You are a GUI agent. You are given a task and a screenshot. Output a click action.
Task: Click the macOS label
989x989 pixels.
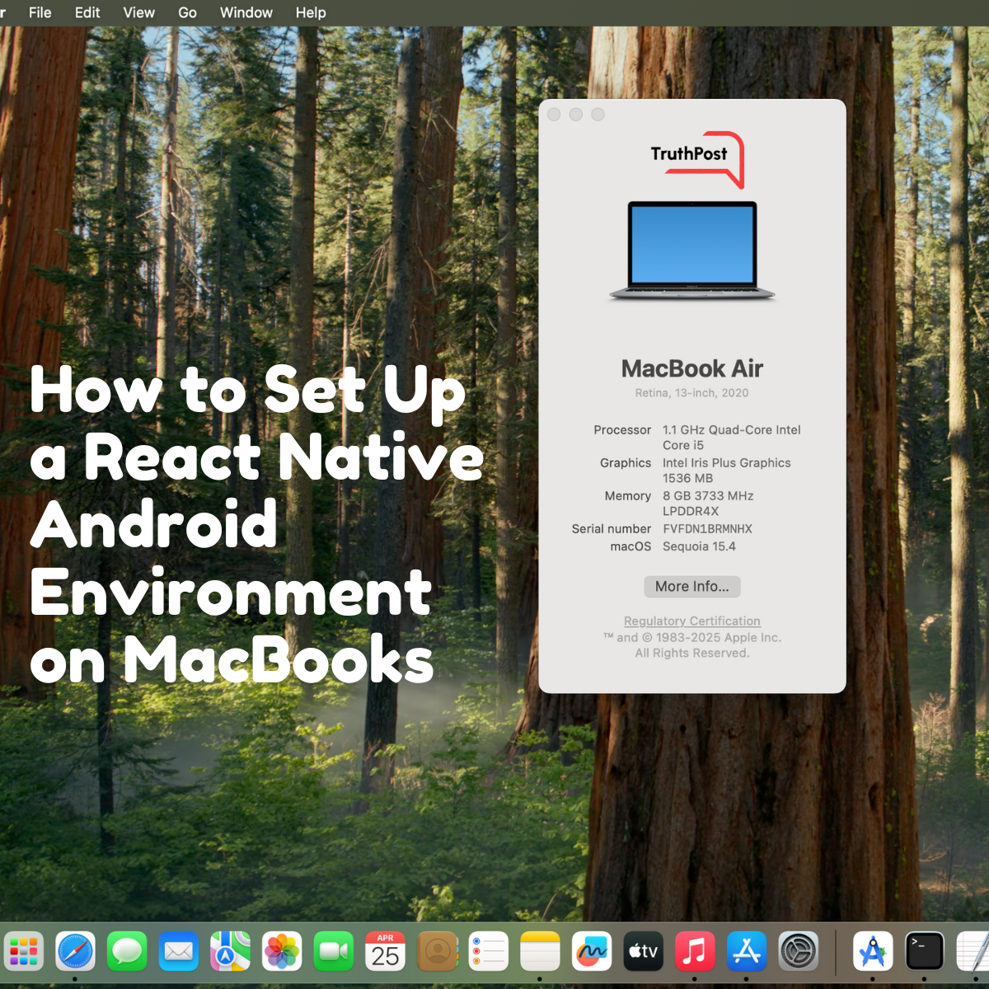[630, 546]
